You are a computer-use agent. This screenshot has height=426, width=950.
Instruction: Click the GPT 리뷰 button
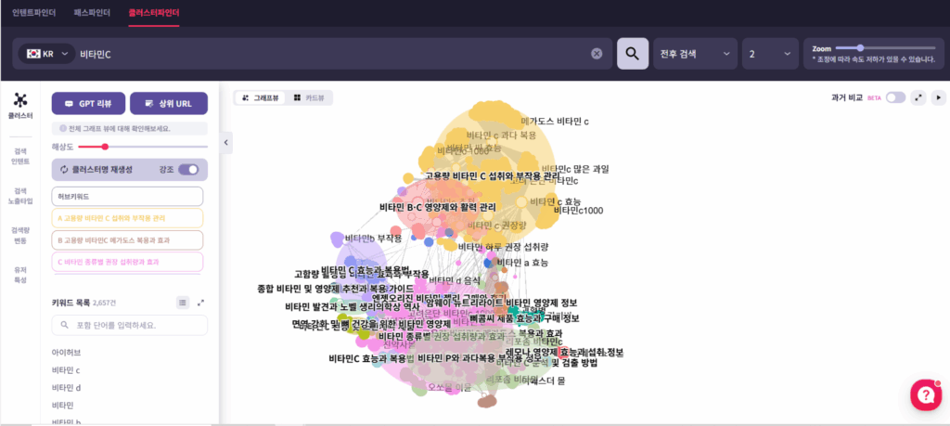pos(88,103)
